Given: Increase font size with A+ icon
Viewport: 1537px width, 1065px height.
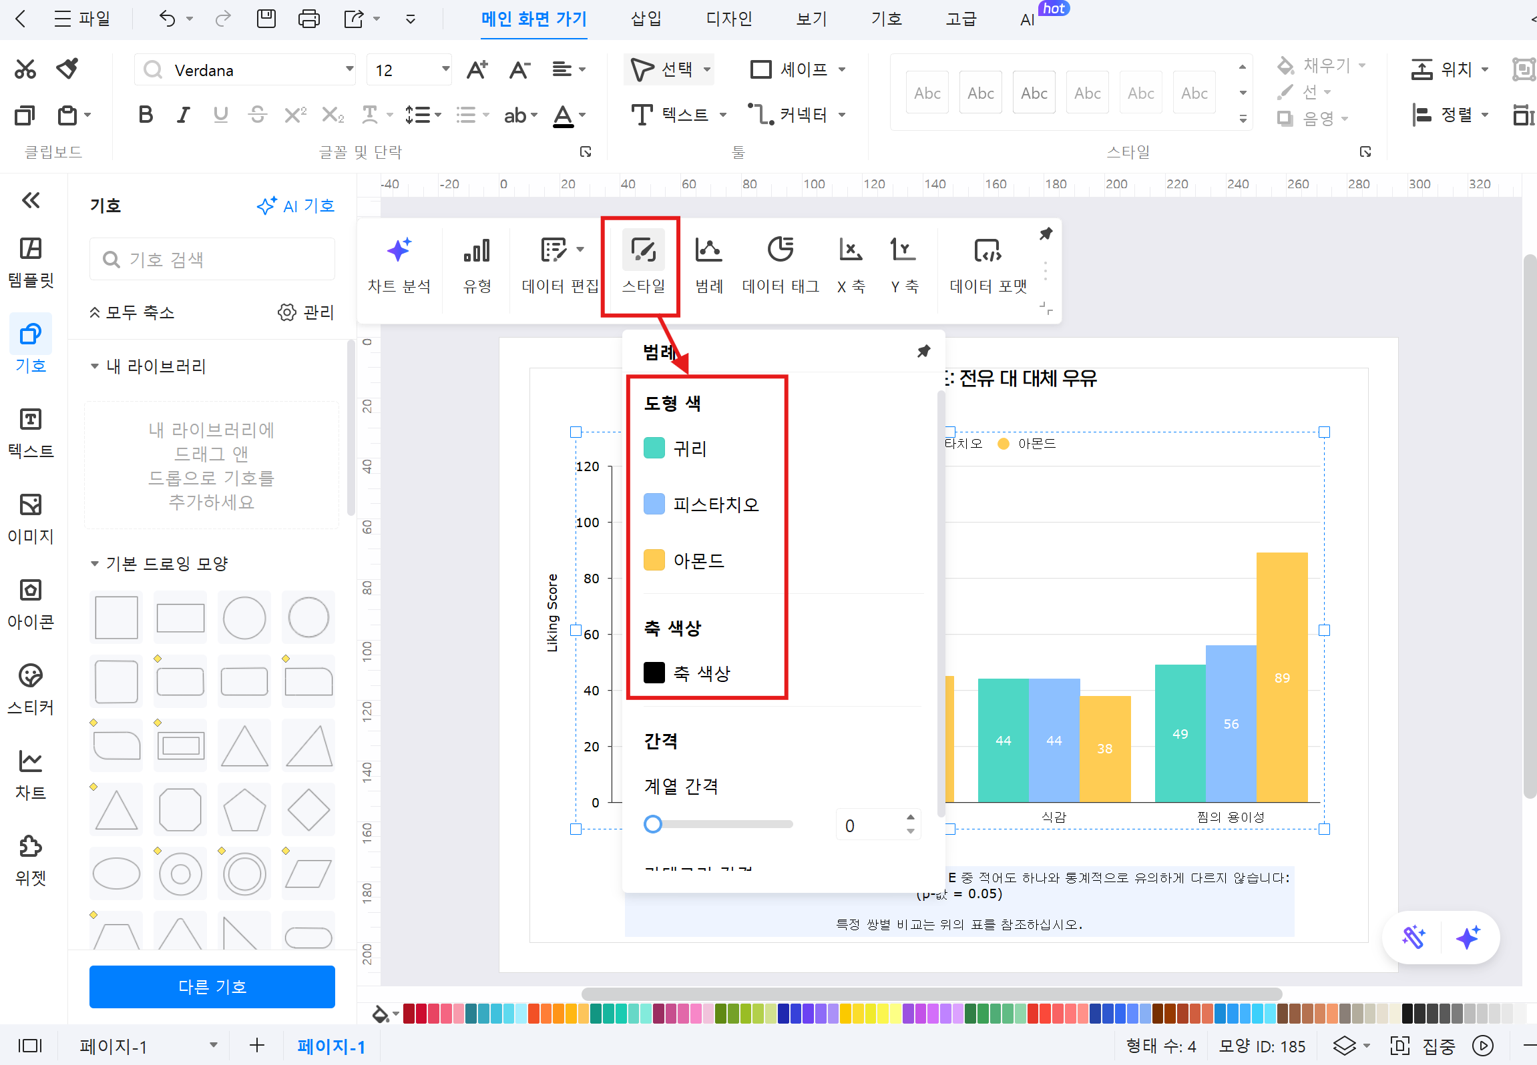Looking at the screenshot, I should pyautogui.click(x=477, y=69).
